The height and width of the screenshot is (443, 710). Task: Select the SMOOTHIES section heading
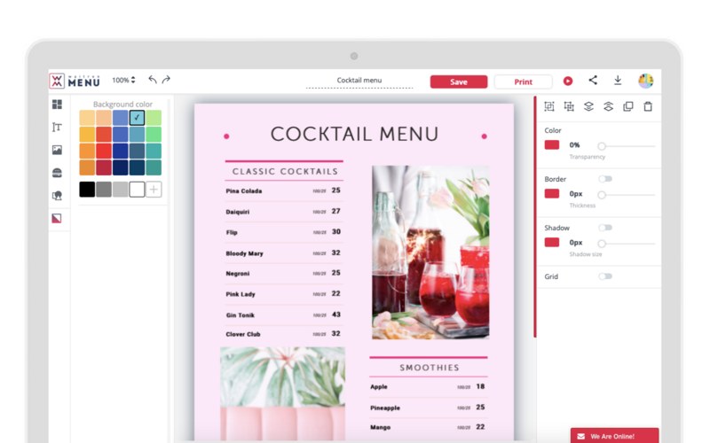(x=430, y=368)
